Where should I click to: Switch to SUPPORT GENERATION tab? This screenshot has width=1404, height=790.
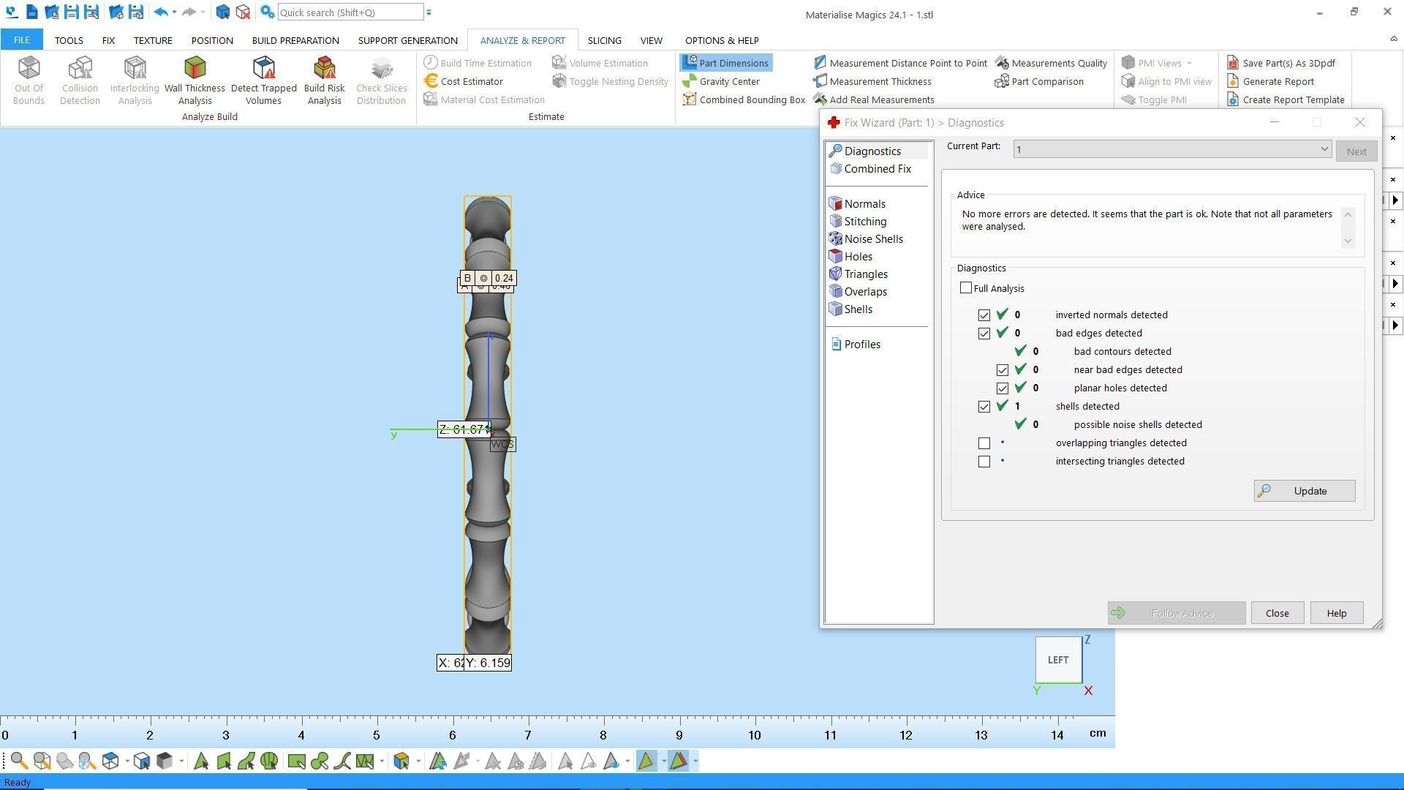point(407,40)
